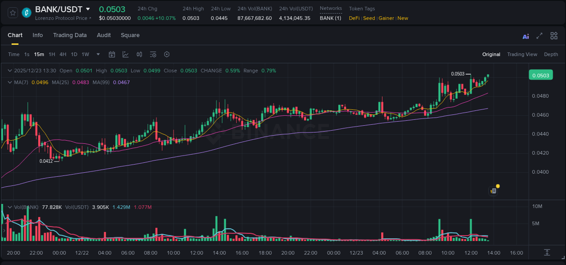Open the chart settings hexagon icon
This screenshot has height=265, width=566.
167,54
